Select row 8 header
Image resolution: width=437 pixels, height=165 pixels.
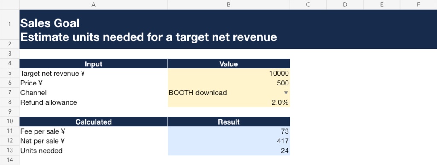click(x=10, y=102)
